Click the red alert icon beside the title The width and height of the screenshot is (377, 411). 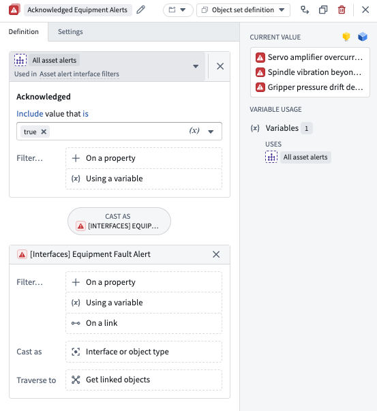(14, 10)
